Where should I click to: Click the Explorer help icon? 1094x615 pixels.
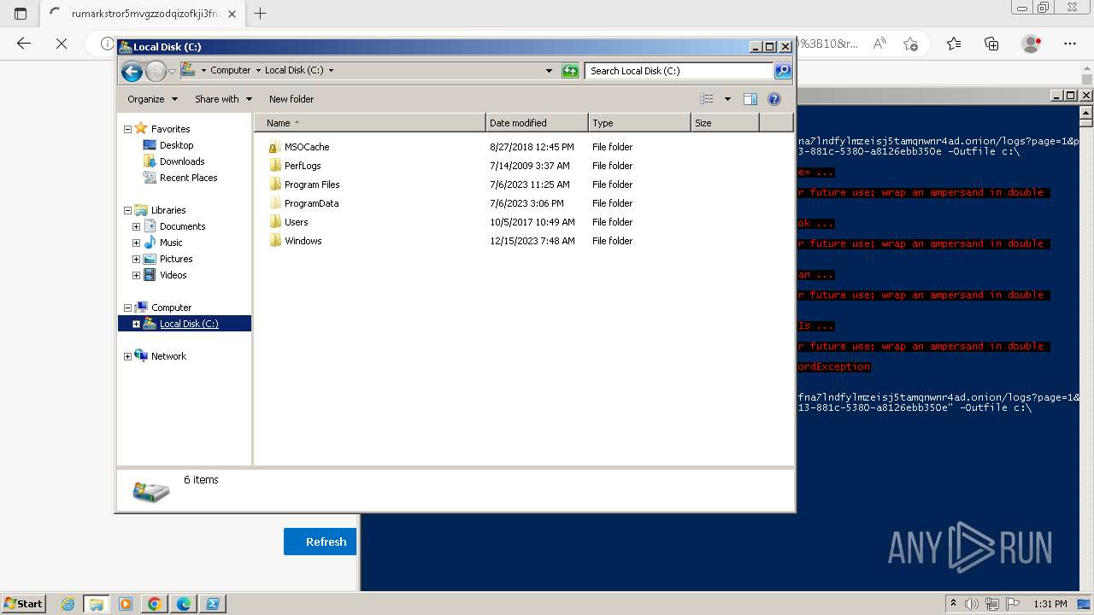[x=774, y=99]
